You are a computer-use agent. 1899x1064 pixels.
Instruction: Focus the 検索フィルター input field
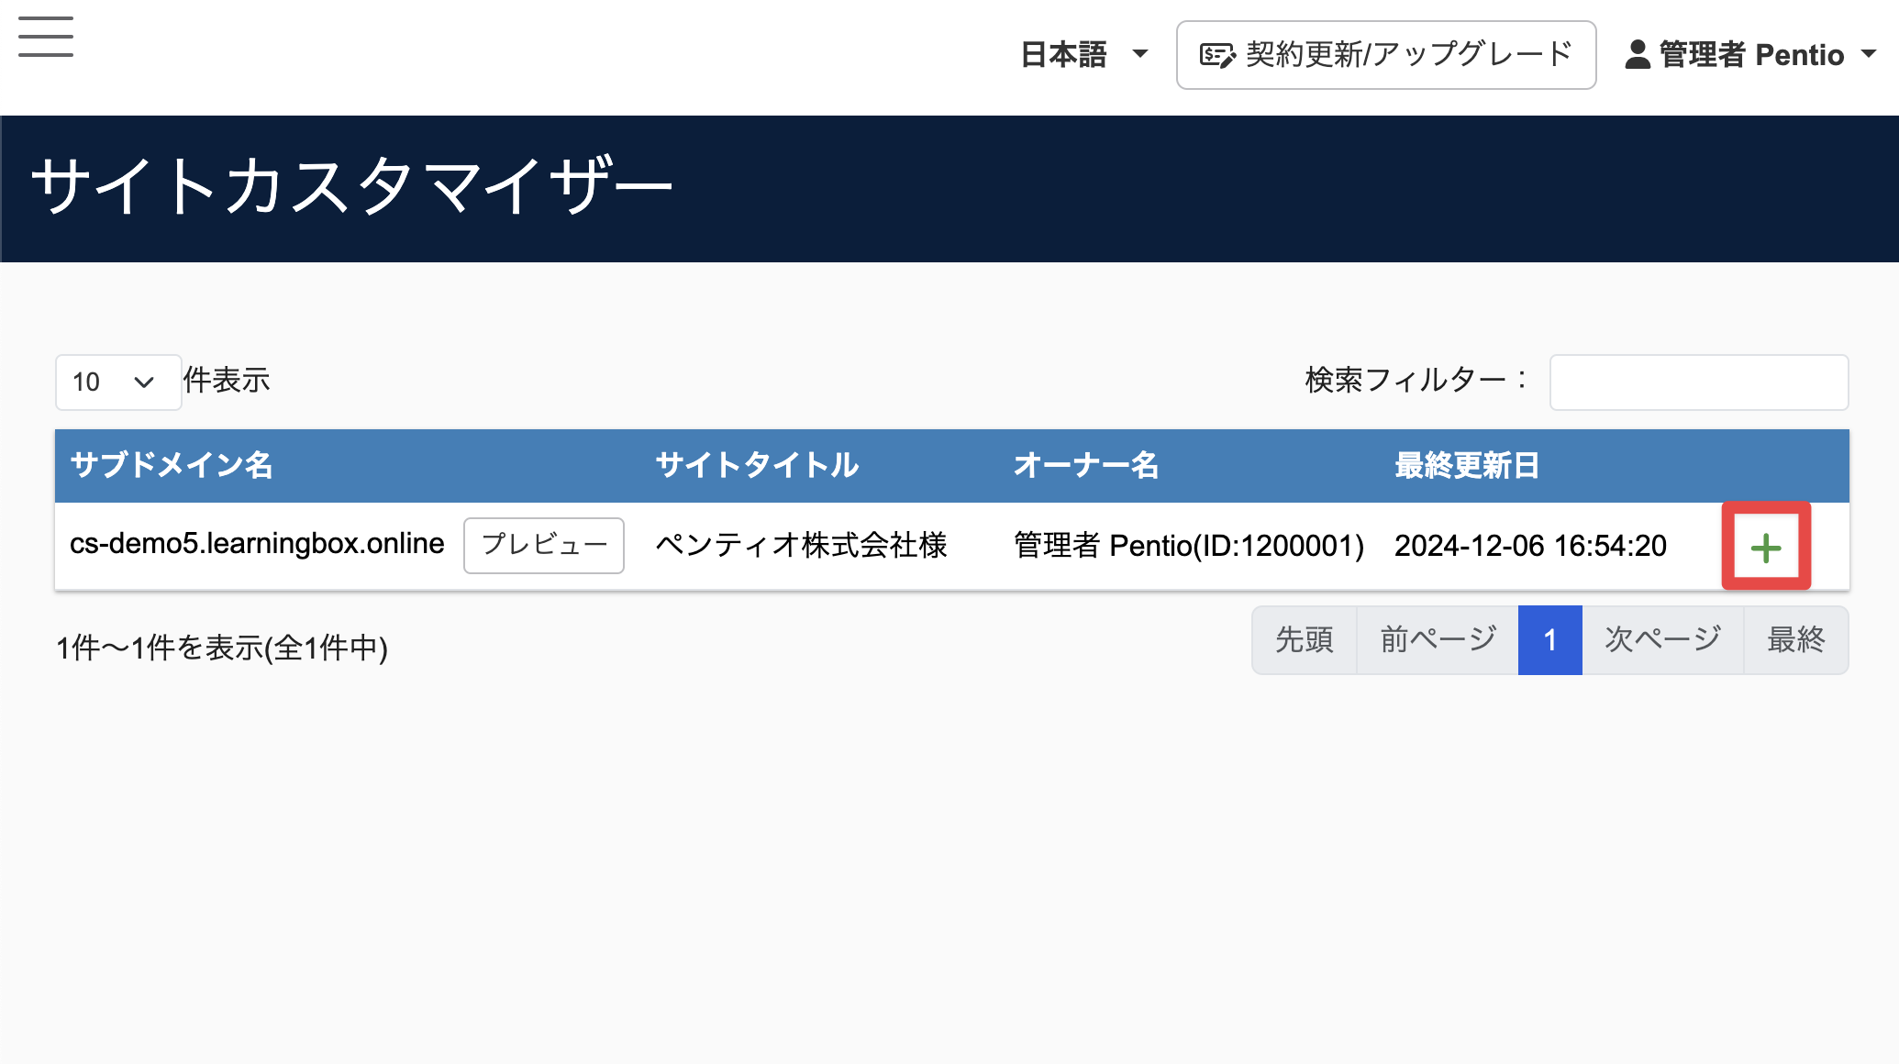(1699, 382)
